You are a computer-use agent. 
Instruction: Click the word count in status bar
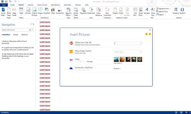[x=5, y=112]
